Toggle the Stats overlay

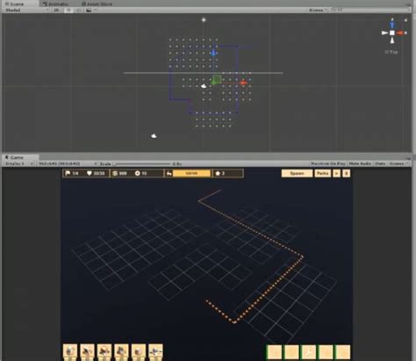[380, 163]
